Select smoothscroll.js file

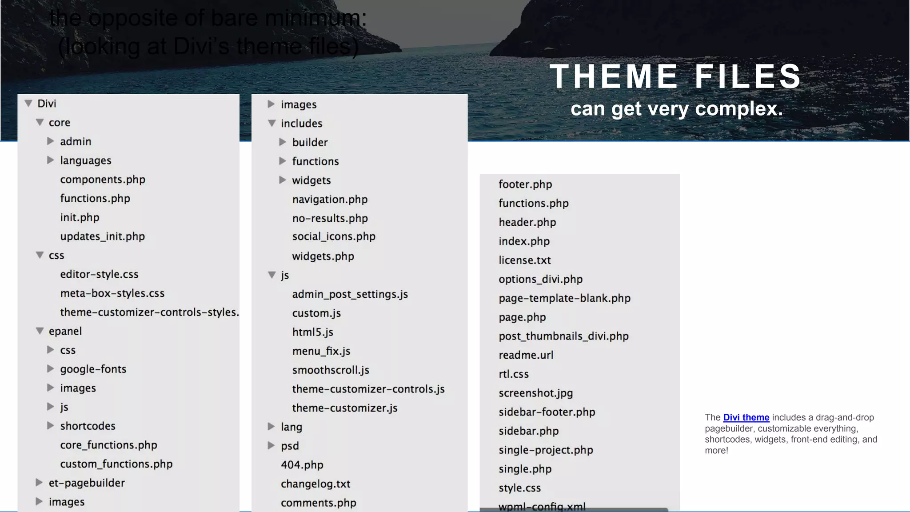(331, 370)
